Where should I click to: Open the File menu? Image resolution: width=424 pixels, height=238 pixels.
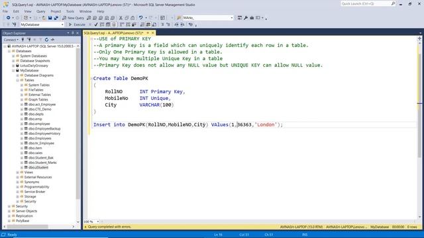click(x=5, y=11)
